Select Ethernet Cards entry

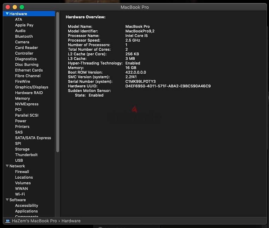(29, 70)
